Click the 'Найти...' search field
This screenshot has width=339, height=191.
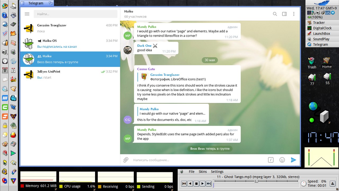75,14
